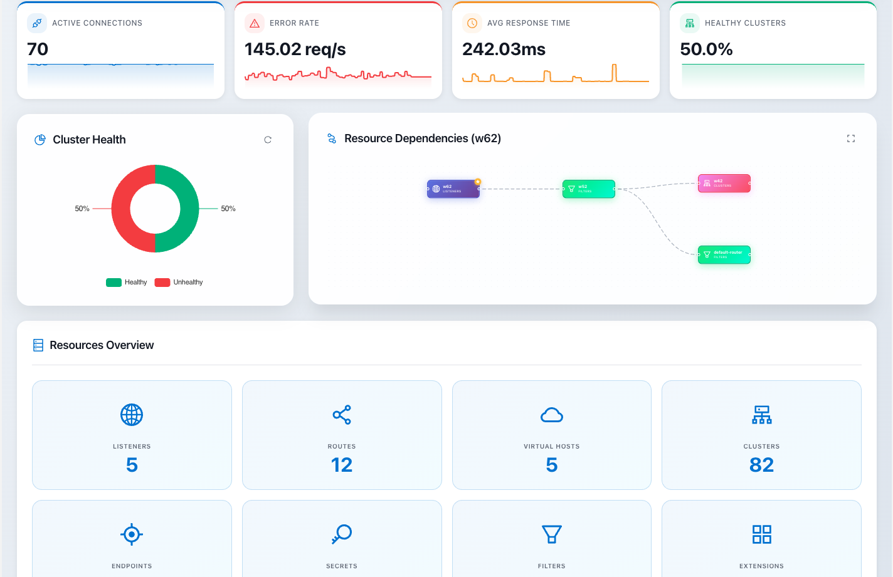The image size is (893, 577).
Task: Hide the Healthy series via the chart legend
Action: click(x=126, y=282)
